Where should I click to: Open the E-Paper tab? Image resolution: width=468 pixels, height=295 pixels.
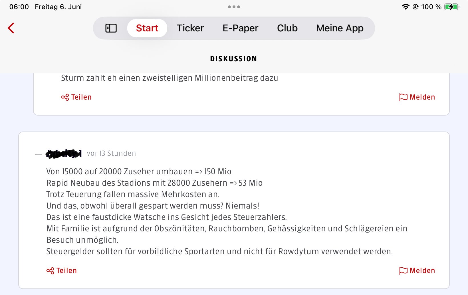[x=240, y=28]
